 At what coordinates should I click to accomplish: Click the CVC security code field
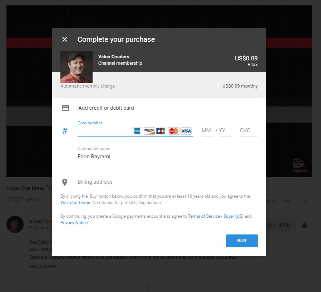248,130
